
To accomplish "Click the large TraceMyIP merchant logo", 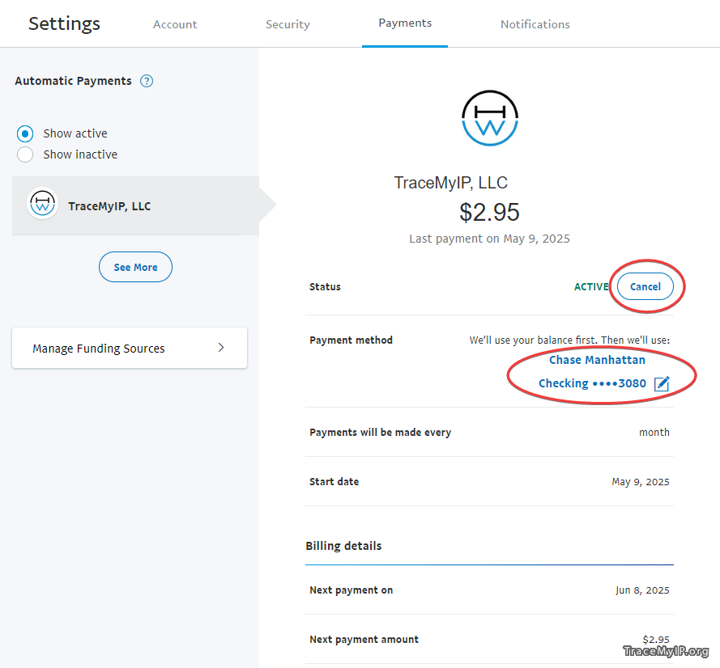I will point(490,118).
